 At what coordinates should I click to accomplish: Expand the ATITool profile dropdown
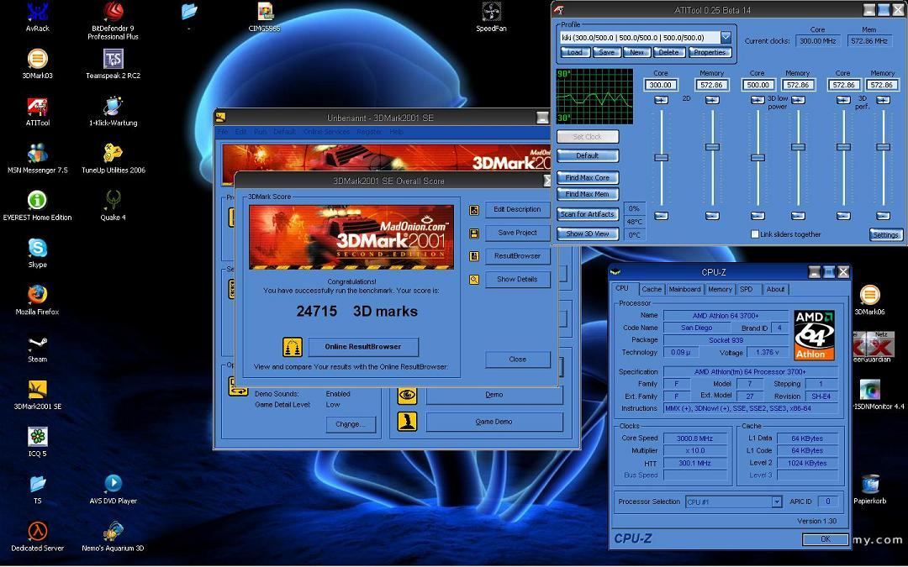(726, 37)
